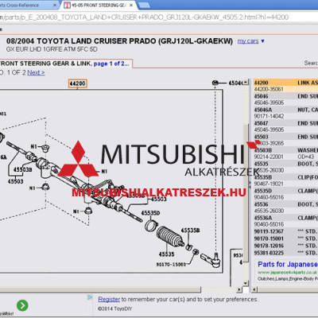
Task: Click the Register link
Action: click(x=109, y=300)
